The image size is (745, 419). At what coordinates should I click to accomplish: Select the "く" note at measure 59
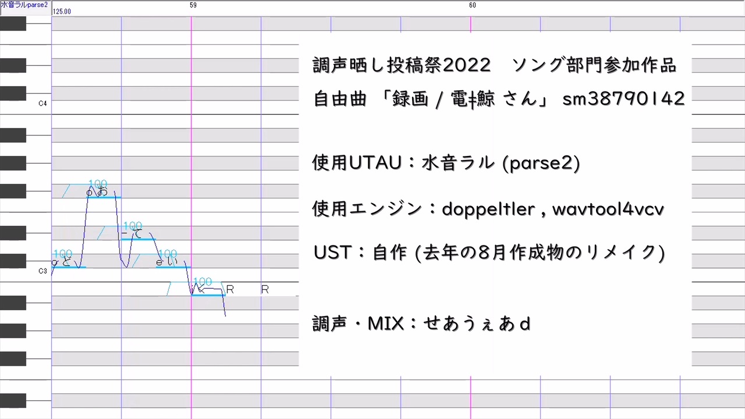point(208,294)
